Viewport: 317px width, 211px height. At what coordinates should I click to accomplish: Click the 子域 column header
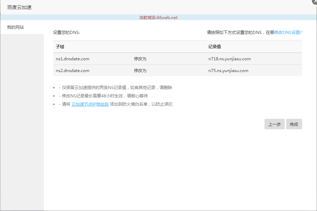click(60, 47)
